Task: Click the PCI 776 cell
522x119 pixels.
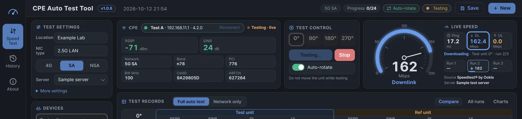Action: tap(251, 62)
